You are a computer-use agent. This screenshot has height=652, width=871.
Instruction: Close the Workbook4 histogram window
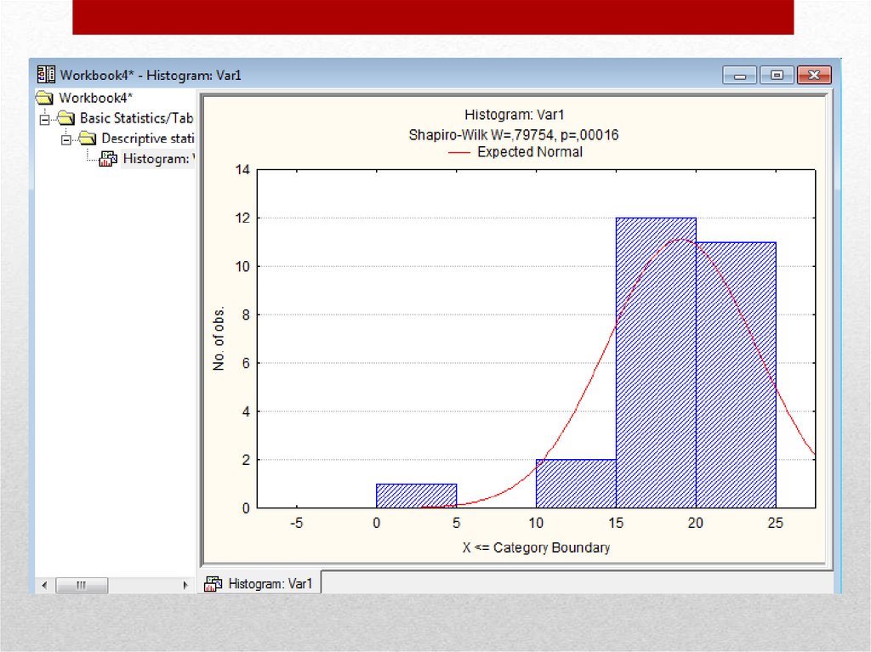click(814, 75)
